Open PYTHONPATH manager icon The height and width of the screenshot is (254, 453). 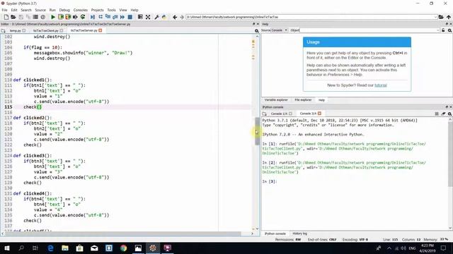pyautogui.click(x=164, y=17)
